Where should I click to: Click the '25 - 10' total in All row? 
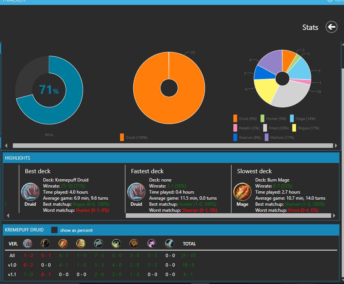pyautogui.click(x=188, y=255)
